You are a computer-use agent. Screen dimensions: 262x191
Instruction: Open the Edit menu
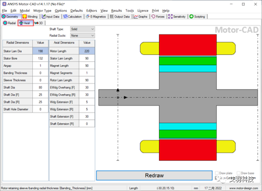pyautogui.click(x=13, y=11)
